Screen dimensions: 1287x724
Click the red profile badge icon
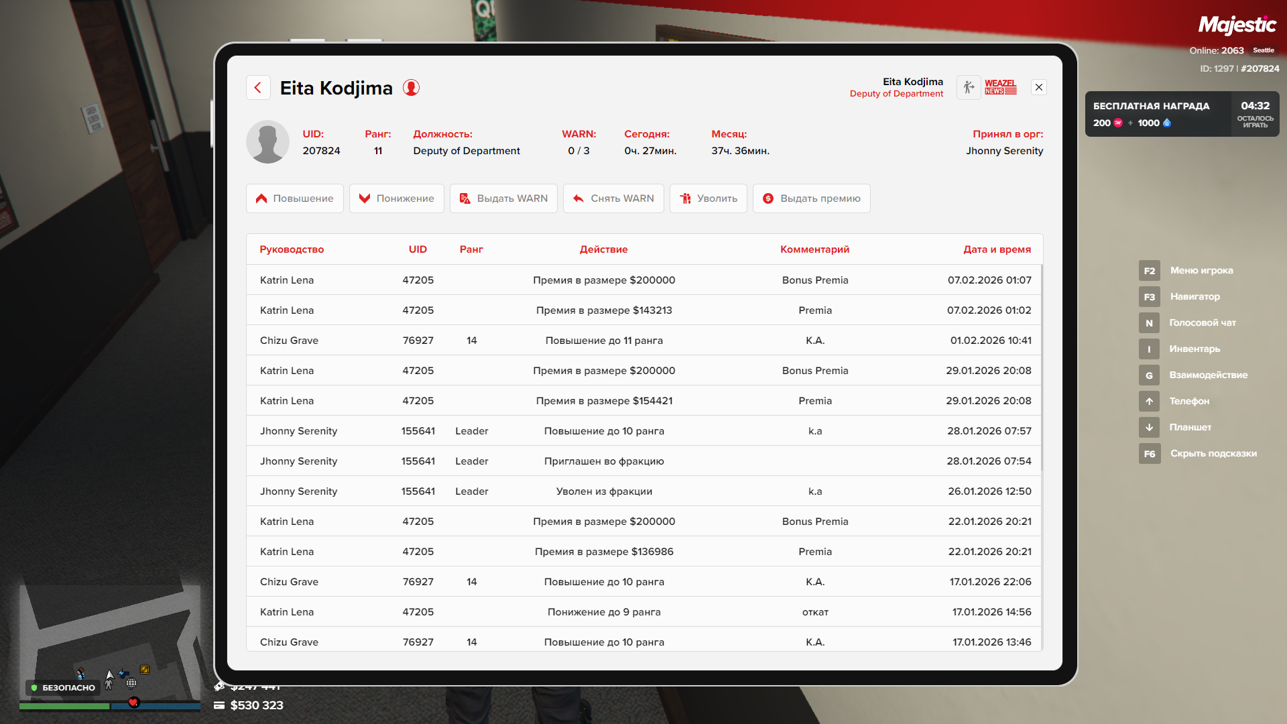coord(411,88)
